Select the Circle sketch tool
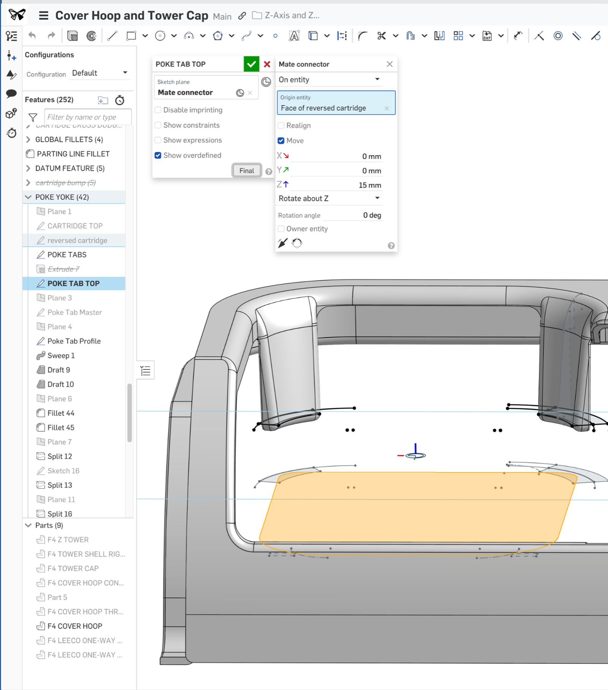 (x=160, y=35)
